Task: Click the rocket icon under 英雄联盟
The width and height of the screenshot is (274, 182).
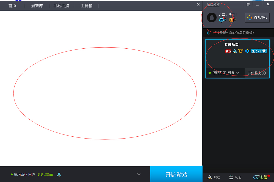Action: (235, 51)
